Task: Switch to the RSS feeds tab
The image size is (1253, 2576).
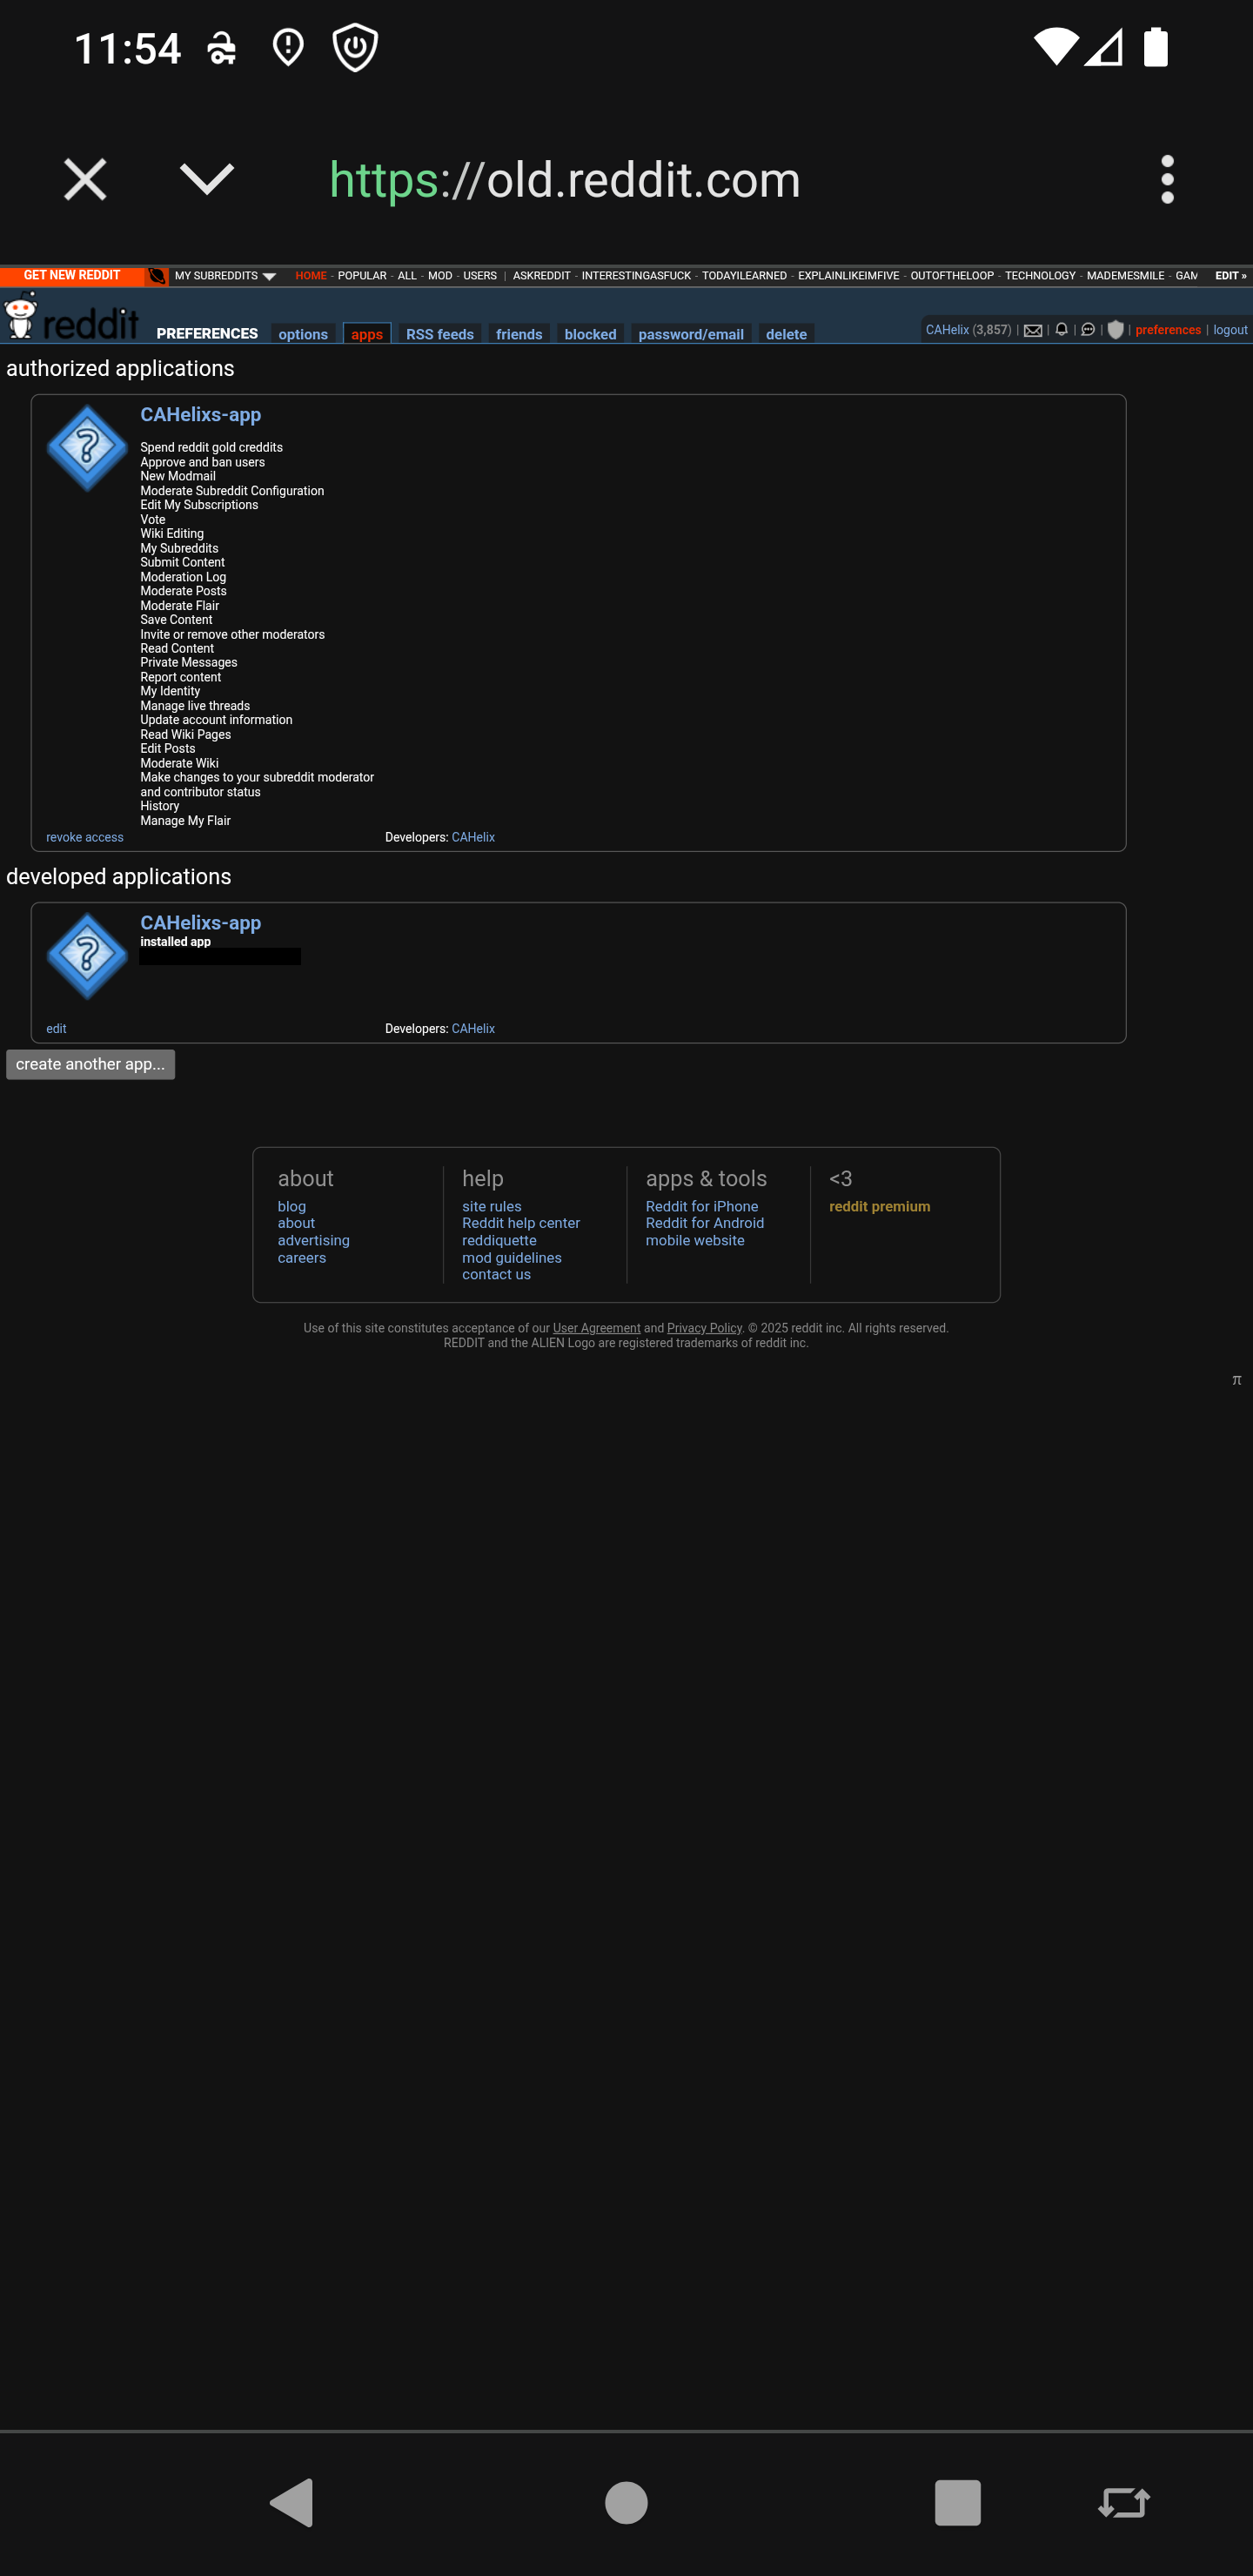Action: 440,334
